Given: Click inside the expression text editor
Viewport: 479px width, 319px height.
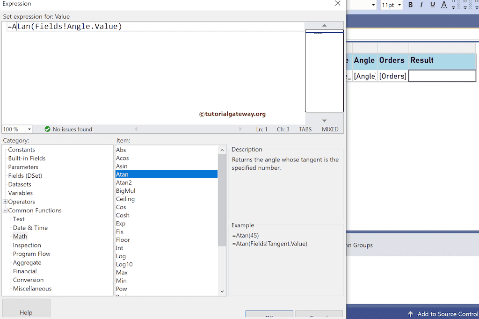Looking at the screenshot, I should (154, 70).
